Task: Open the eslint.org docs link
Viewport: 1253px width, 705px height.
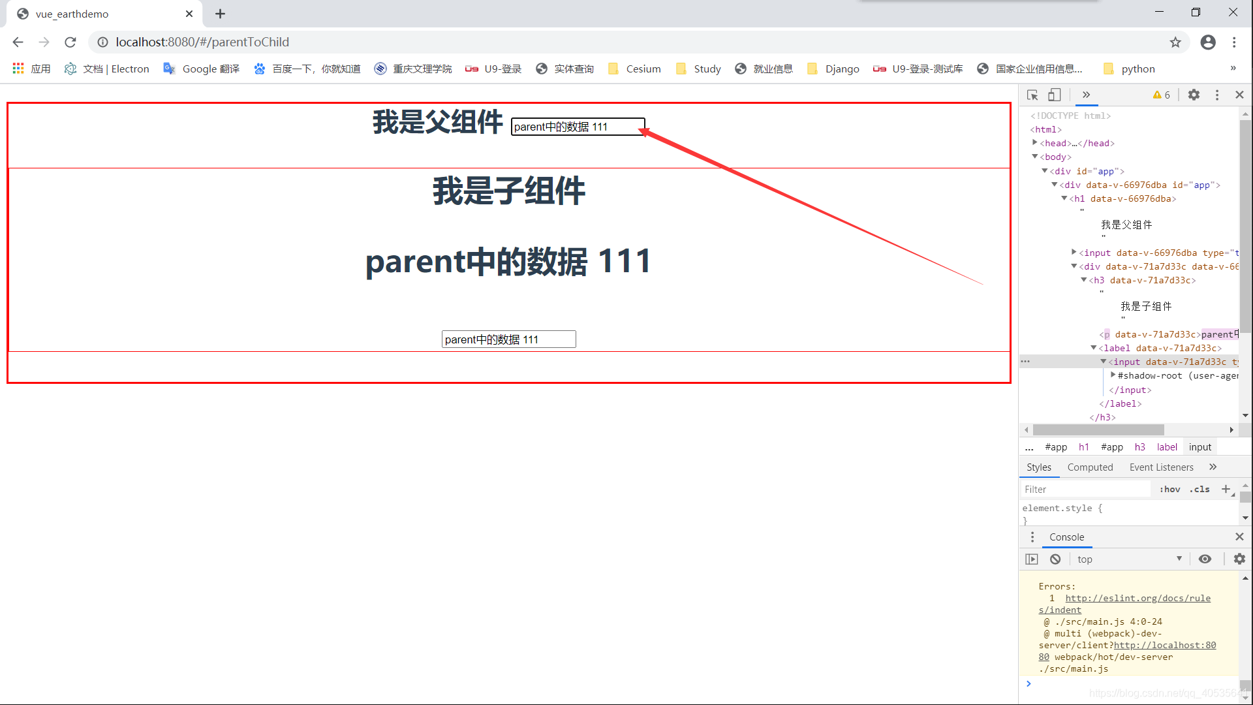Action: pyautogui.click(x=1137, y=599)
